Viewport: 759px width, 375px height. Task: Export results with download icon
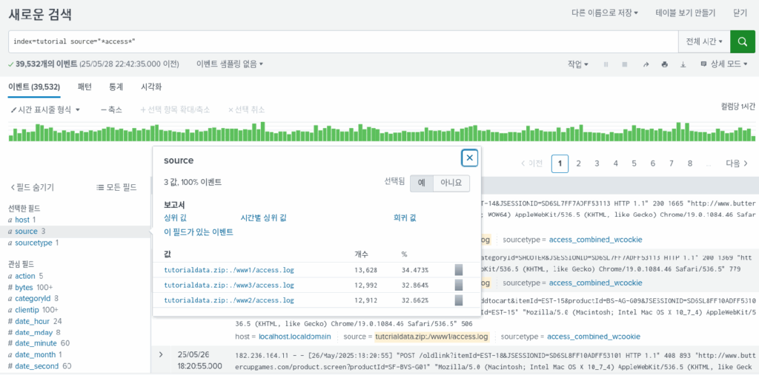[x=683, y=64]
